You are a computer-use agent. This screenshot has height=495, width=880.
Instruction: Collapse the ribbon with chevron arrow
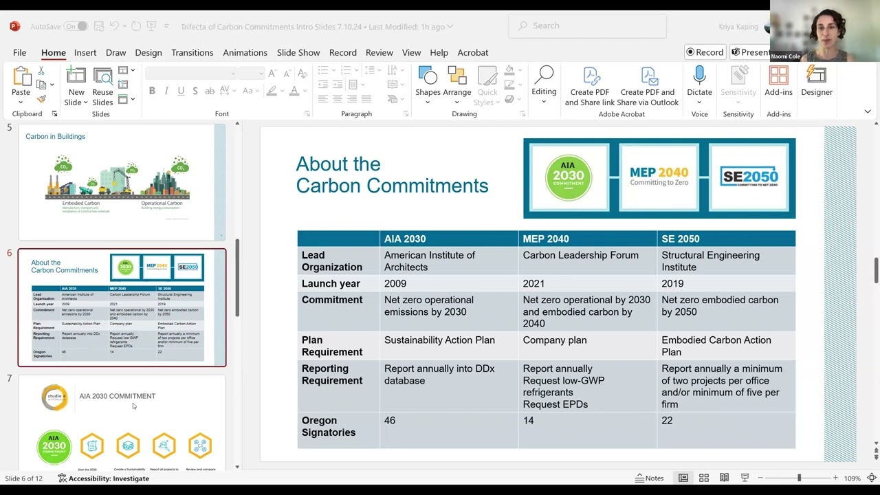(x=868, y=111)
